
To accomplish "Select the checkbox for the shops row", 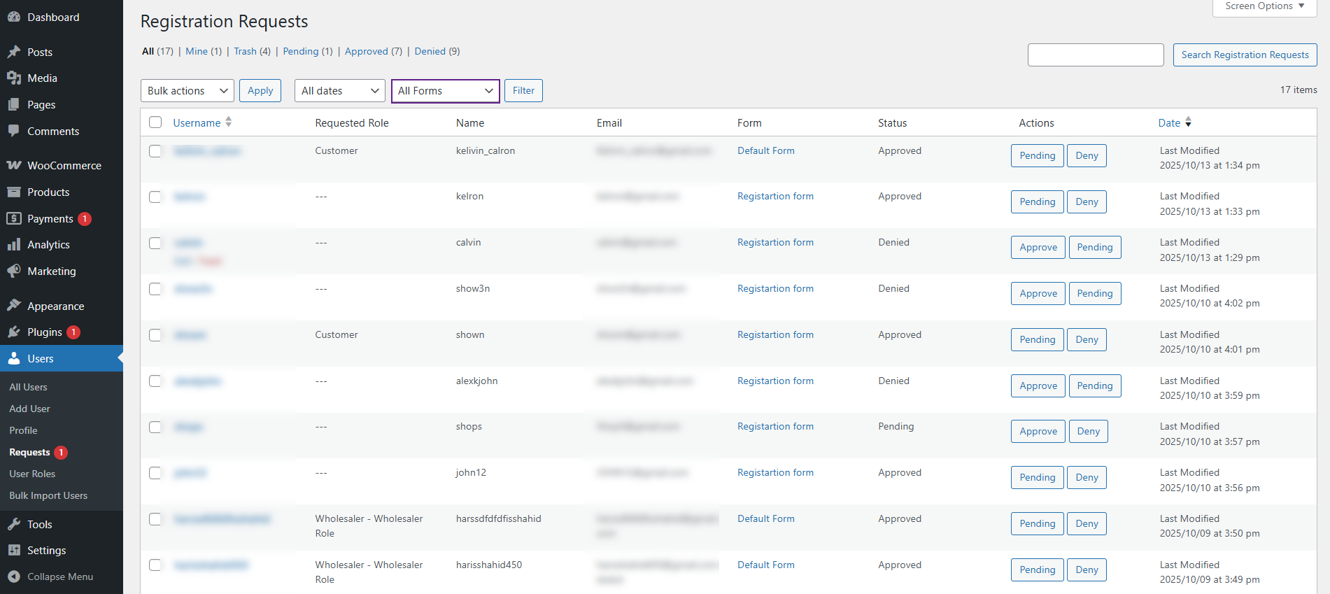I will point(155,427).
